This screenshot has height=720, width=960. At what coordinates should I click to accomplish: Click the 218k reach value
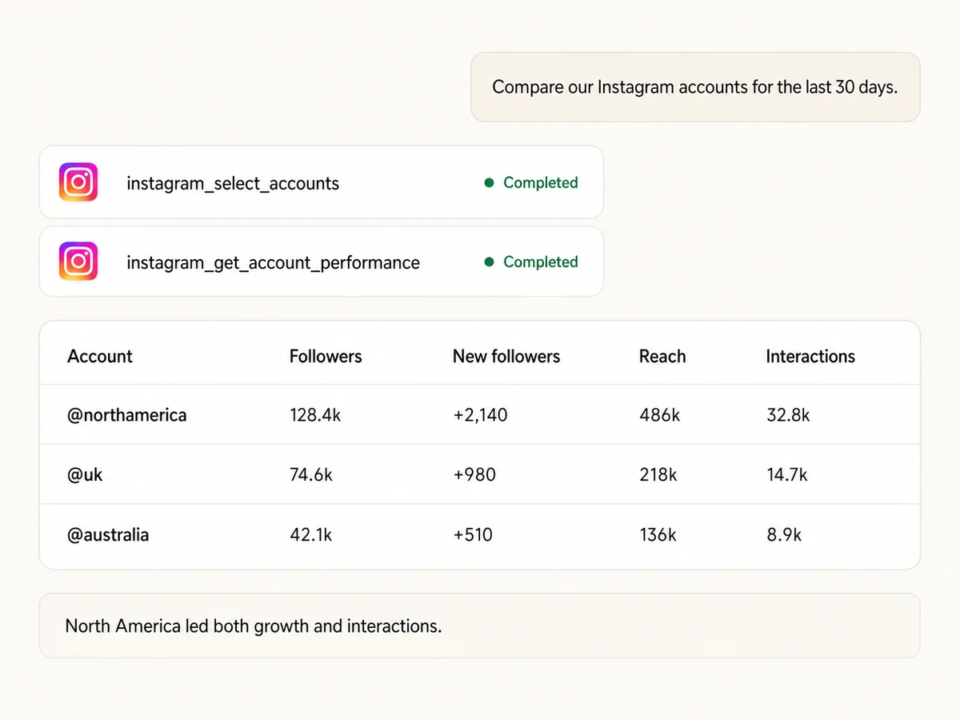point(658,474)
